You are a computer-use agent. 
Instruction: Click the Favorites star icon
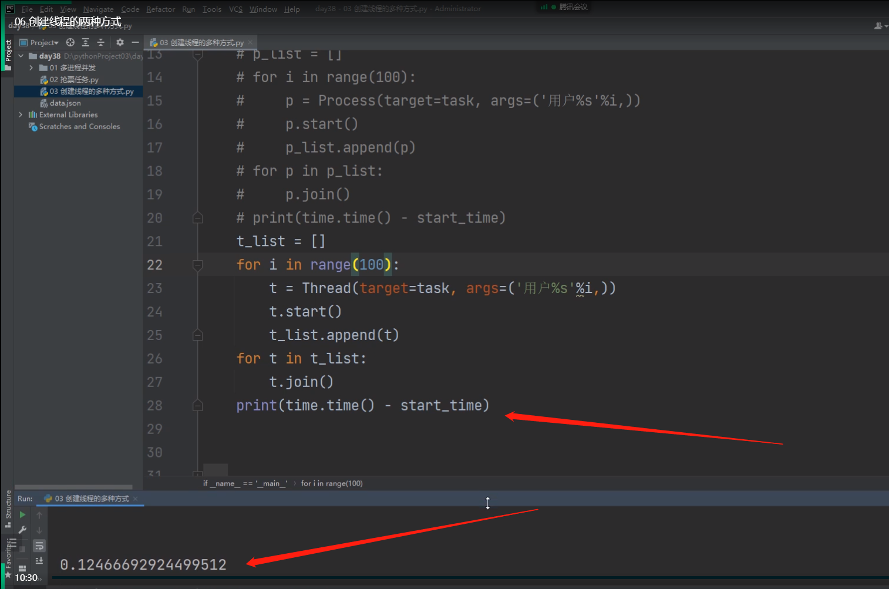[8, 574]
